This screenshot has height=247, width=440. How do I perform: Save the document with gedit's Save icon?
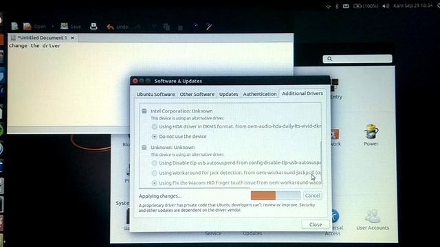tap(64, 26)
